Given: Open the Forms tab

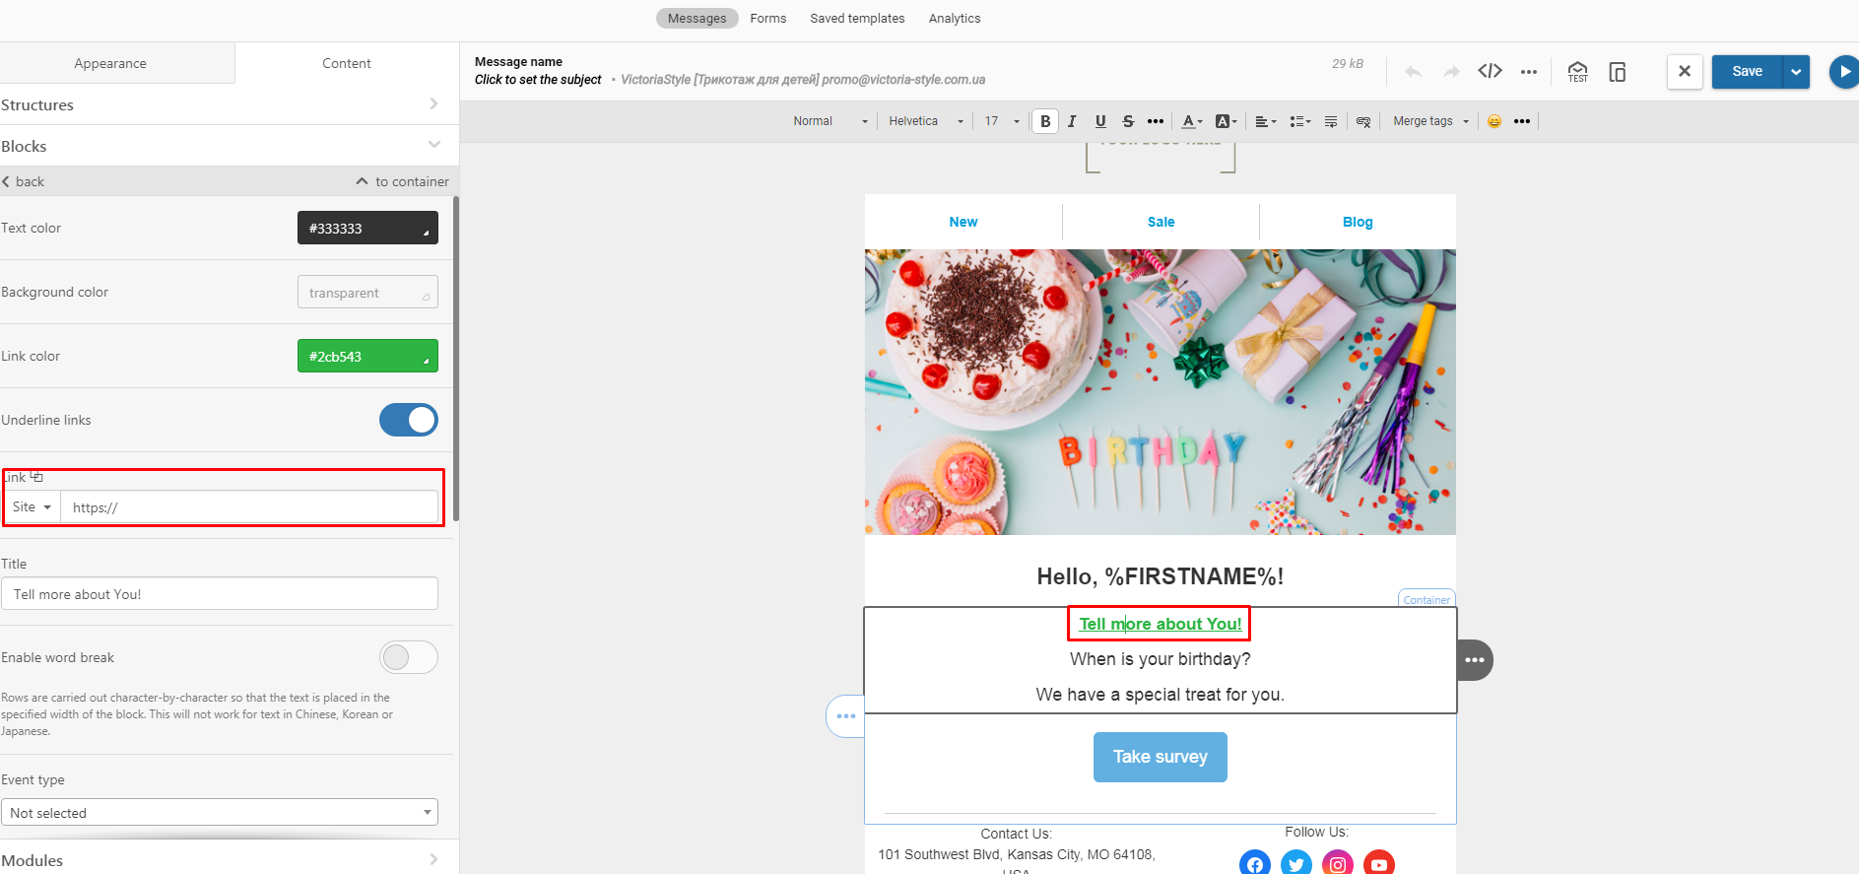Looking at the screenshot, I should pyautogui.click(x=767, y=18).
